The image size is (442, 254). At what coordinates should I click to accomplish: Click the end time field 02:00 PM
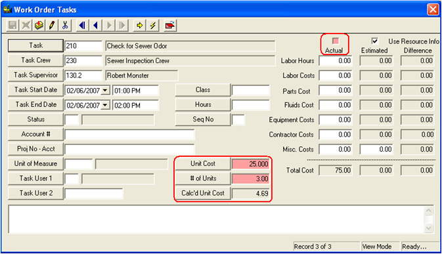coord(135,105)
